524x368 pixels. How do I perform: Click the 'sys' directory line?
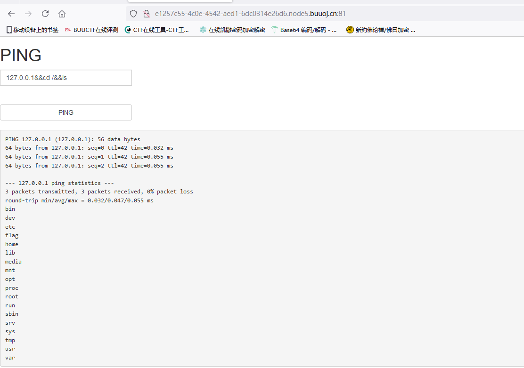click(10, 332)
